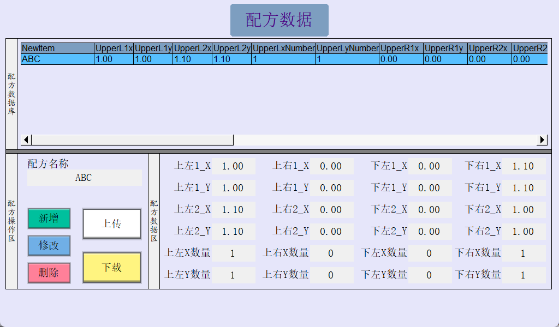
Task: Click the 上左X数量 value field
Action: tap(233, 253)
